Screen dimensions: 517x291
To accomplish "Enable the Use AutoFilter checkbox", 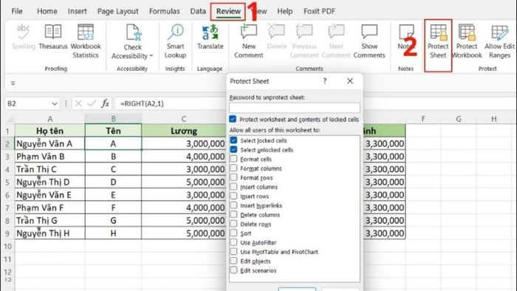I will point(233,242).
